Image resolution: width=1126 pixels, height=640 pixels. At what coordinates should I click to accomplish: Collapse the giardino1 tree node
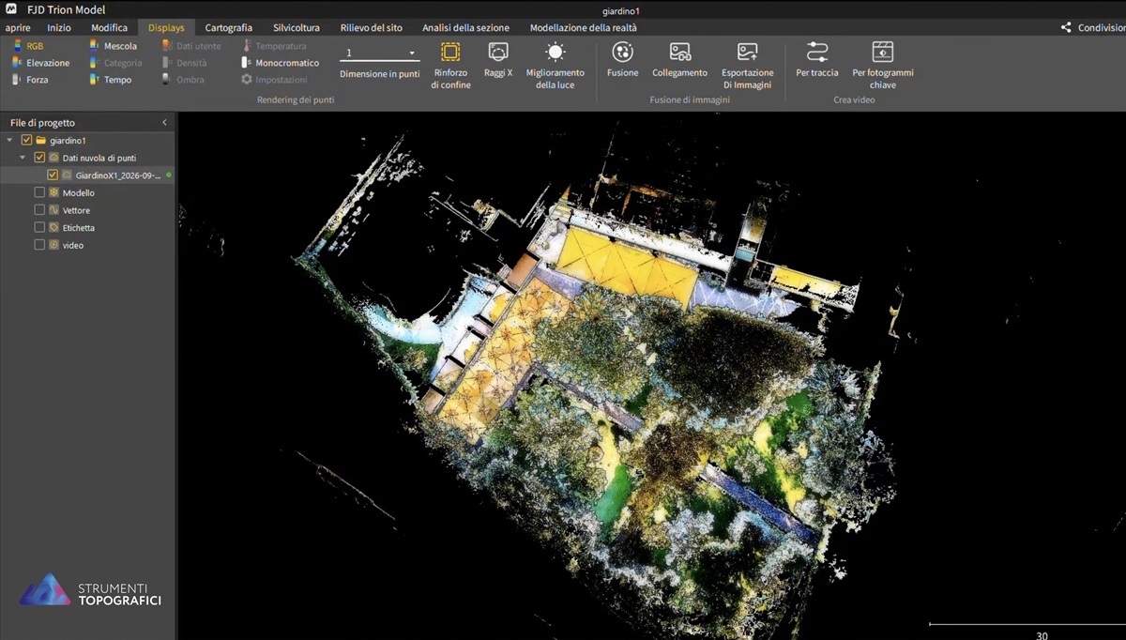pos(9,140)
